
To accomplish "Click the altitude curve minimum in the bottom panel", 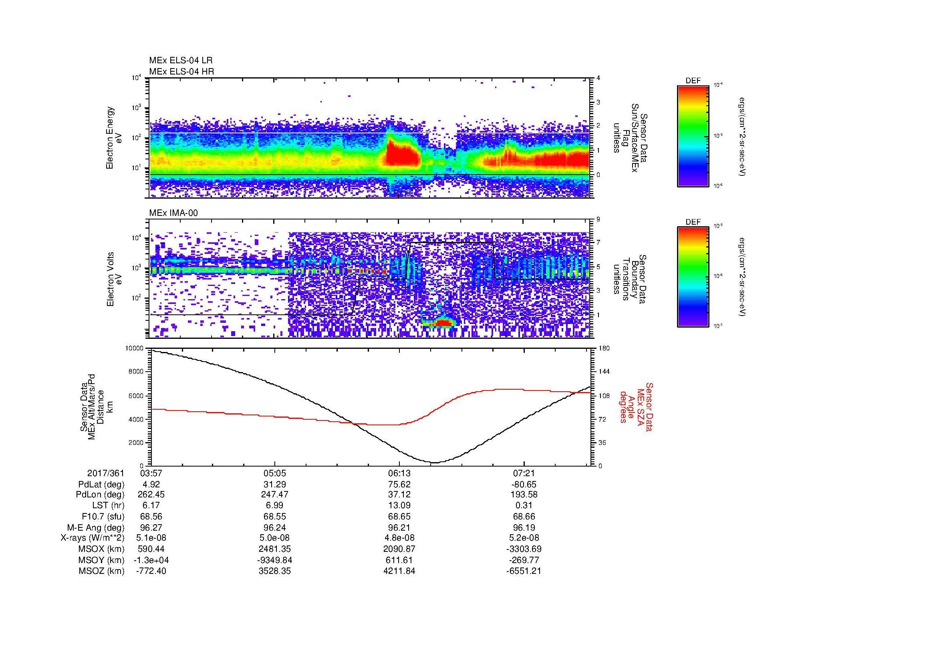I will (x=435, y=463).
